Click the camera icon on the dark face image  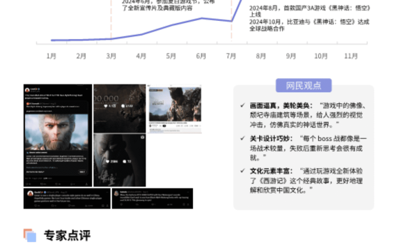tap(143, 137)
